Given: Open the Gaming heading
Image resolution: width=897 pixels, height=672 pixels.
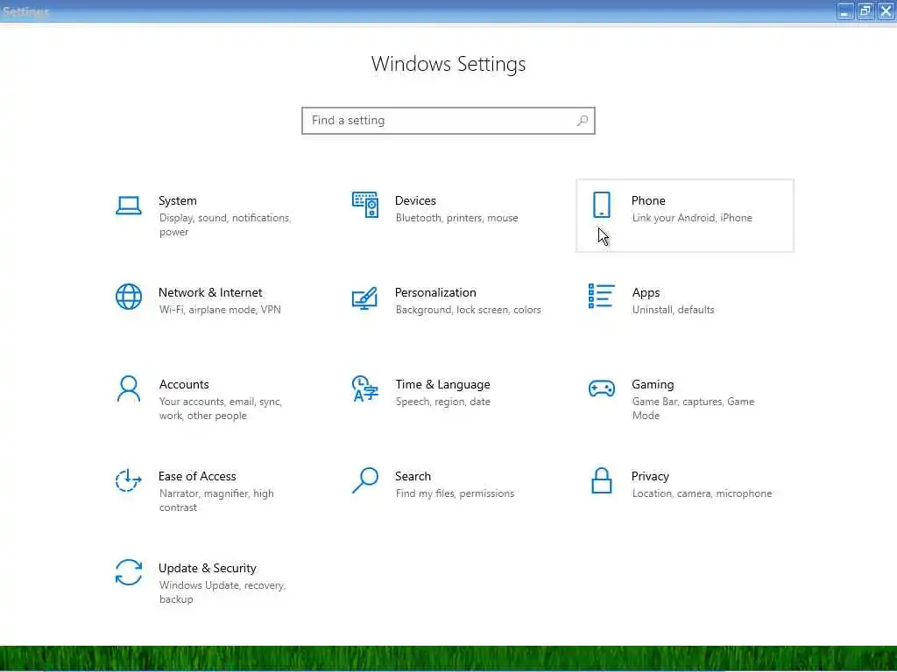Looking at the screenshot, I should coord(653,385).
